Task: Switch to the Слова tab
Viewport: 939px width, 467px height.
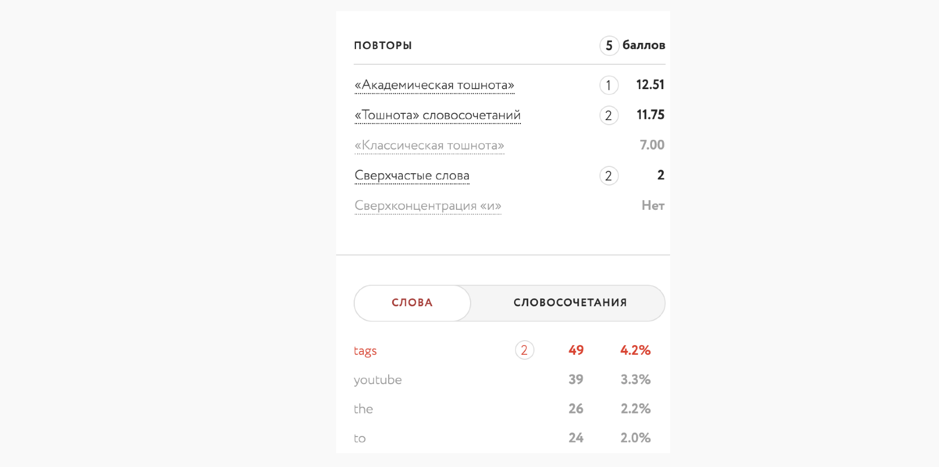Action: click(412, 303)
